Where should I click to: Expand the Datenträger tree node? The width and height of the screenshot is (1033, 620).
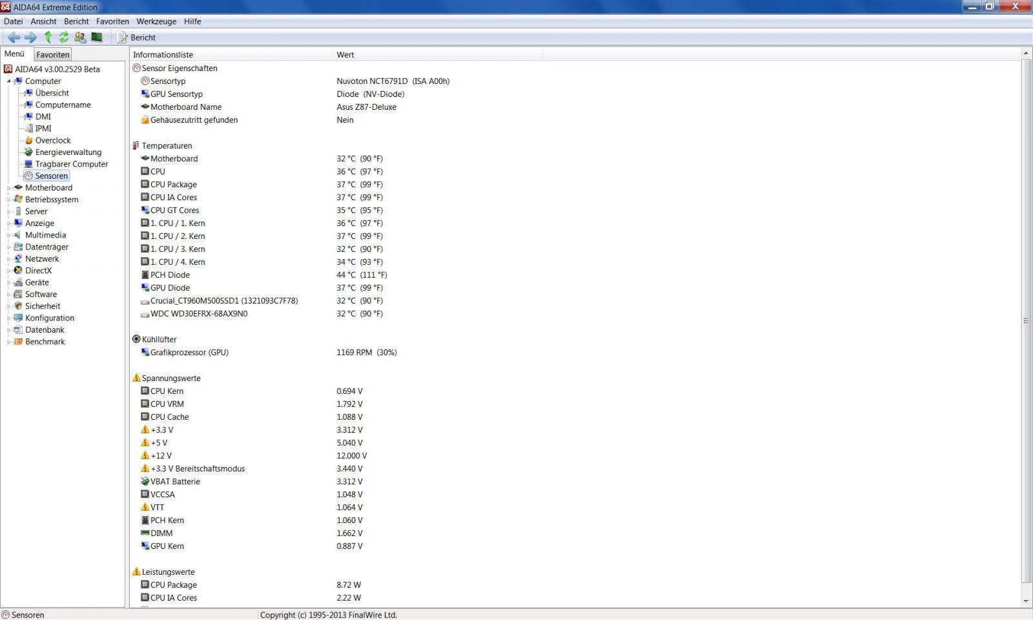9,247
